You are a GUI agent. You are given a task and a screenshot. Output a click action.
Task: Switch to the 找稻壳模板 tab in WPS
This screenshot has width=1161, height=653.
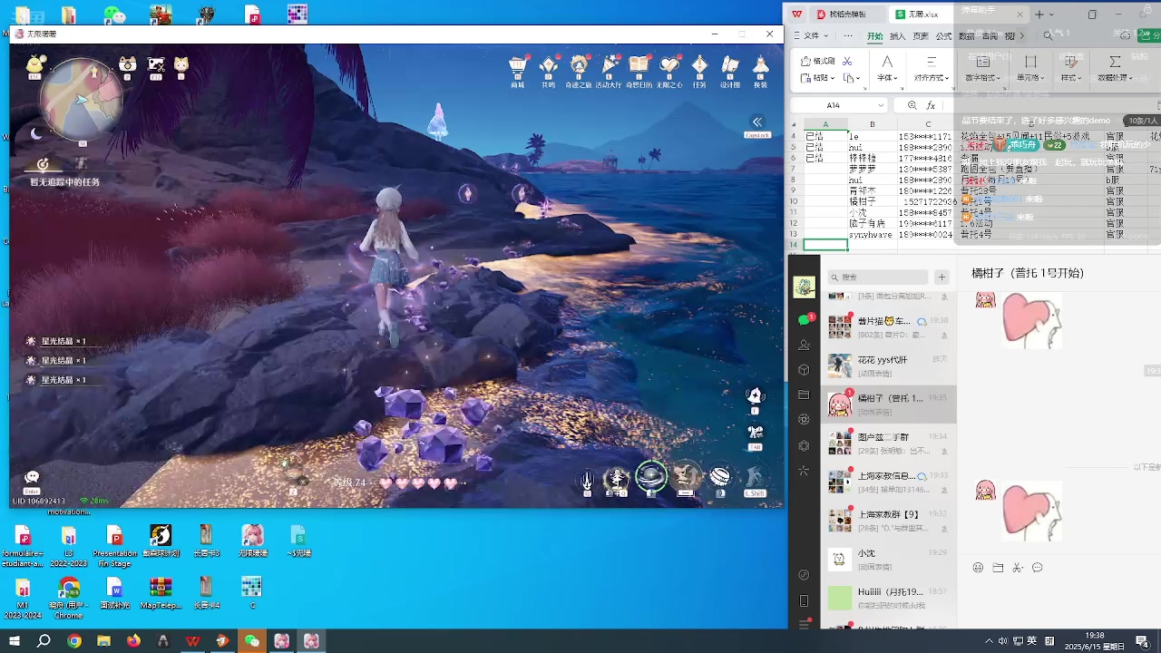[847, 15]
